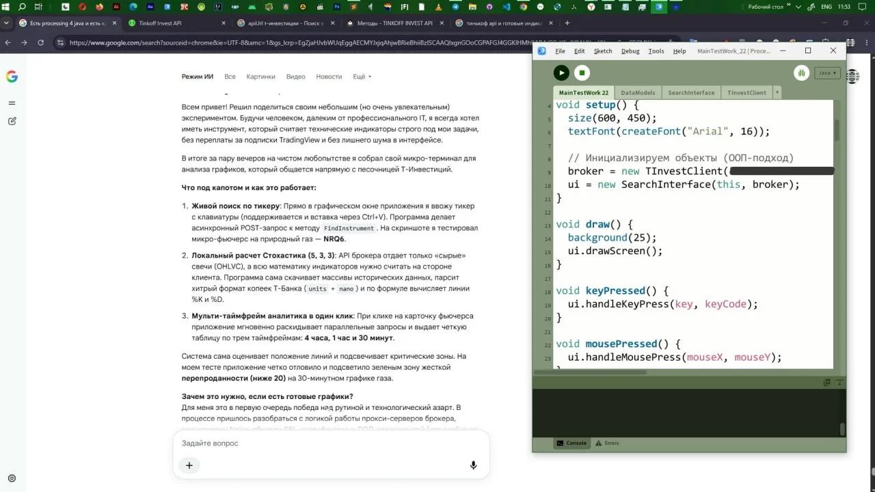875x492 pixels.
Task: Start voice input with the microphone icon
Action: click(x=473, y=465)
